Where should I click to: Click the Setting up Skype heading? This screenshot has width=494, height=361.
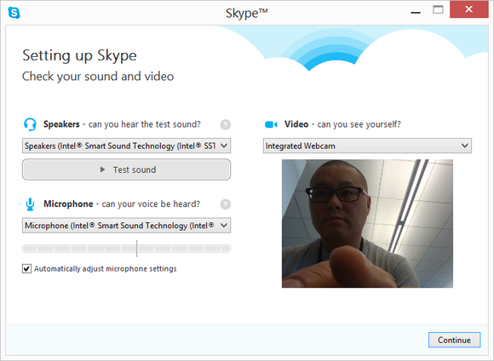coord(79,55)
